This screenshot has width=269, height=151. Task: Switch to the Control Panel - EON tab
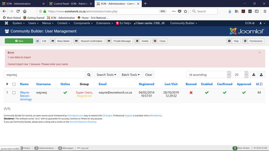[71, 4]
